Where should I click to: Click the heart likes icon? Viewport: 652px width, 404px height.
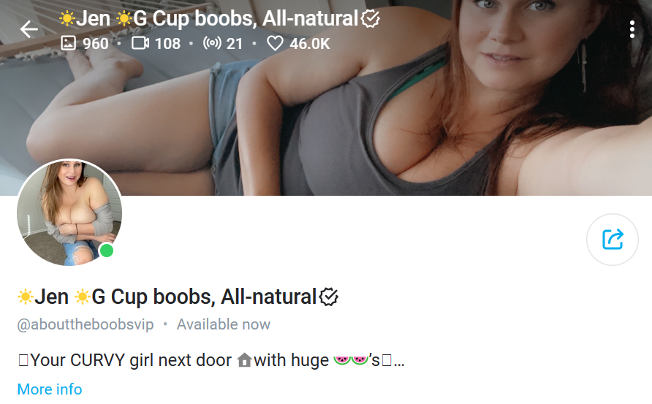275,43
